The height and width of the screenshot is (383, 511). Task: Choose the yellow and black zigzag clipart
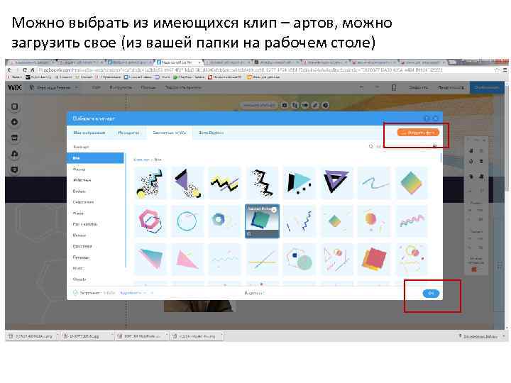coord(224,184)
